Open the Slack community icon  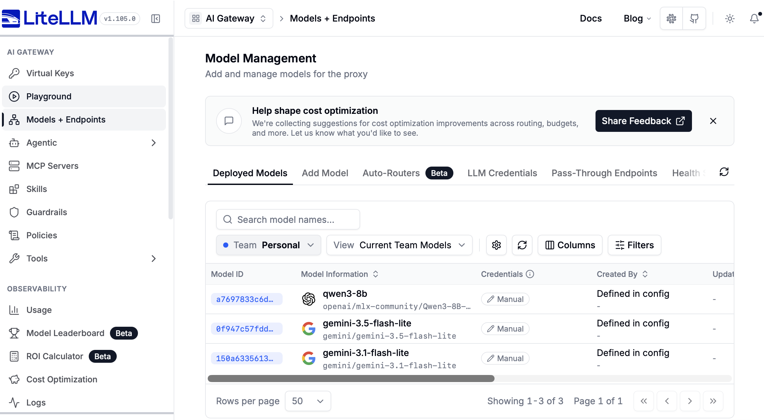[671, 19]
